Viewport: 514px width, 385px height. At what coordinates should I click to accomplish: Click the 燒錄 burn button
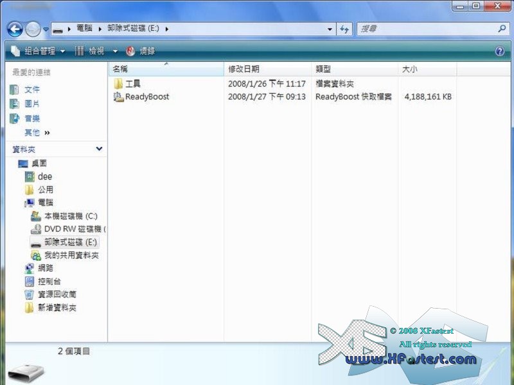[x=141, y=51]
